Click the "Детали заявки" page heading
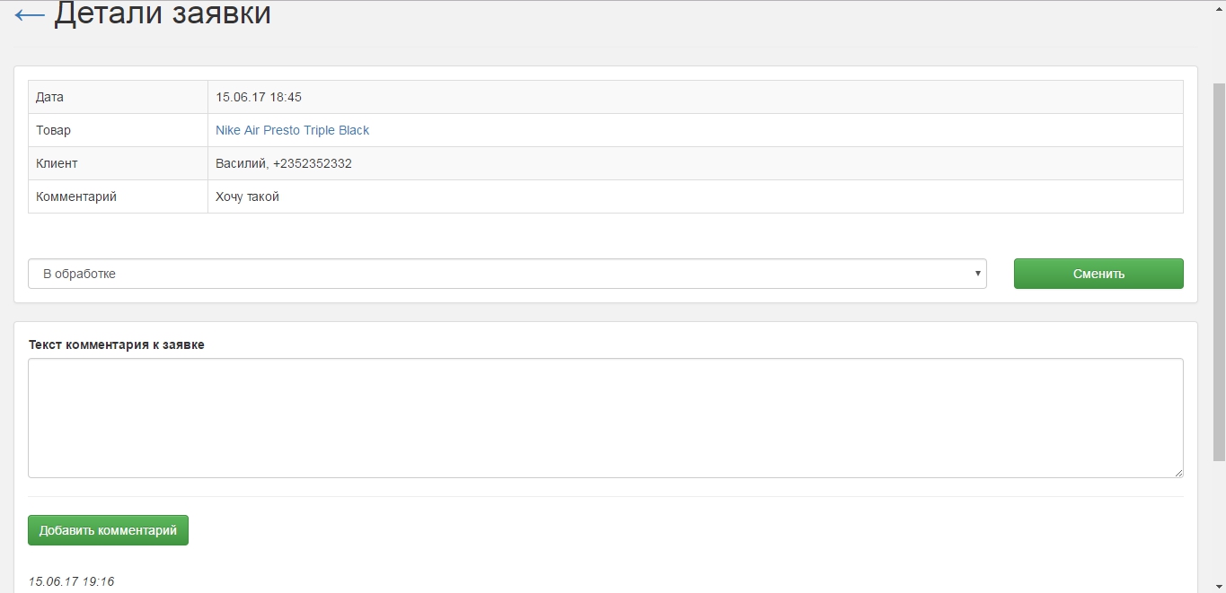1226x593 pixels. tap(163, 14)
